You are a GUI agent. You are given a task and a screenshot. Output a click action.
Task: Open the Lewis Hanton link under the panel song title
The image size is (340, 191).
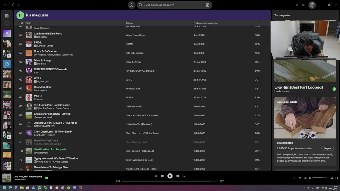click(282, 92)
